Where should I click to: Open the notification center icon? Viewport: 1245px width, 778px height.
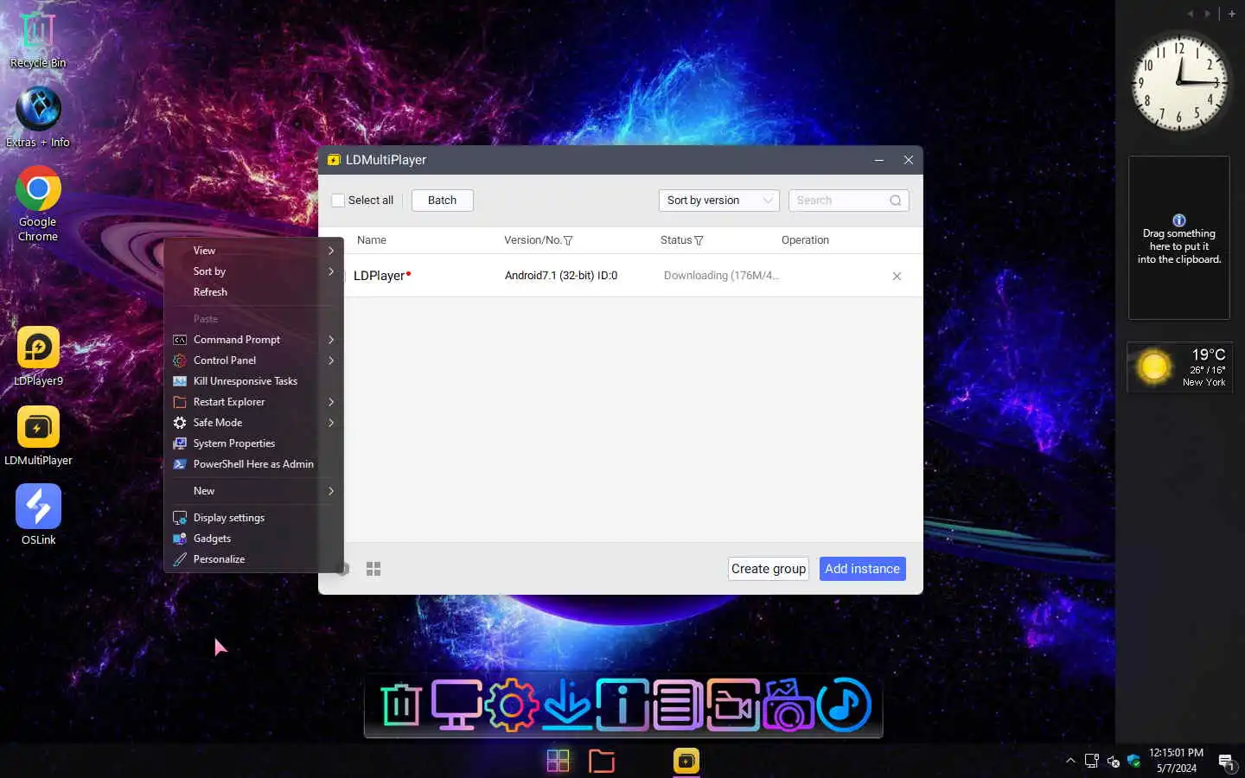(1226, 762)
